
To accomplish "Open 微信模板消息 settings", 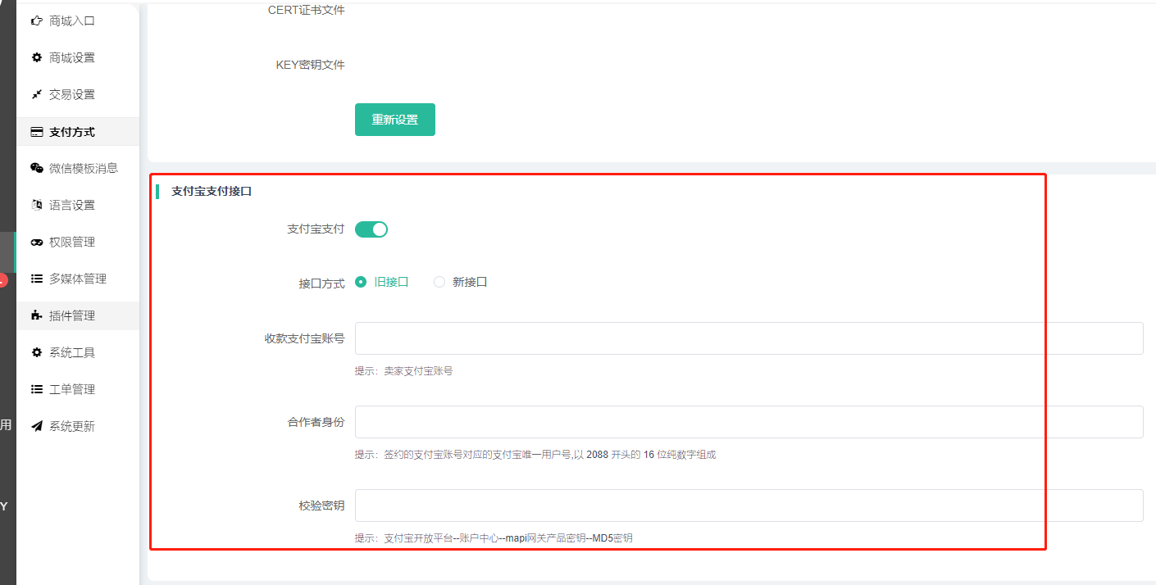I will click(x=78, y=168).
